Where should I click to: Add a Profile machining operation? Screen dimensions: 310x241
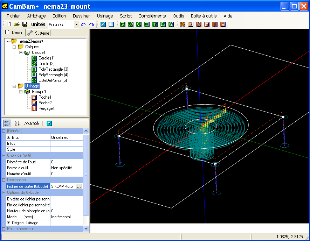[183, 24]
